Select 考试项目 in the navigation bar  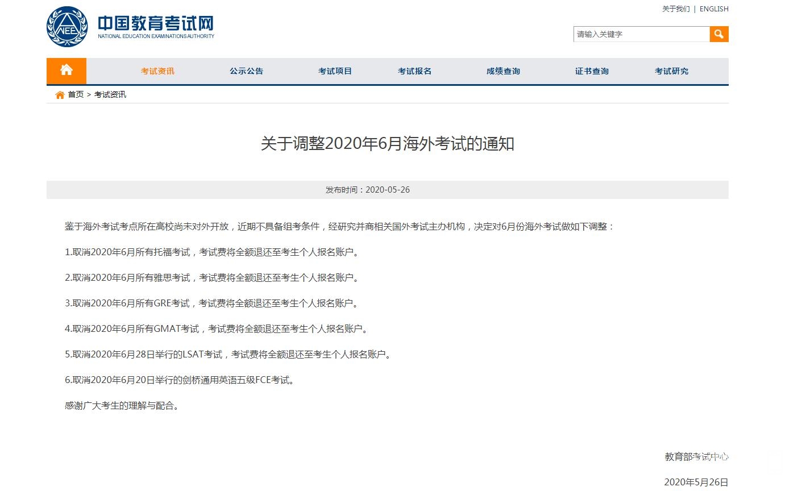pos(335,71)
